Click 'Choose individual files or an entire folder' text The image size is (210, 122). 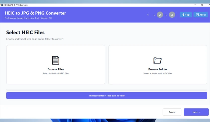(35, 39)
